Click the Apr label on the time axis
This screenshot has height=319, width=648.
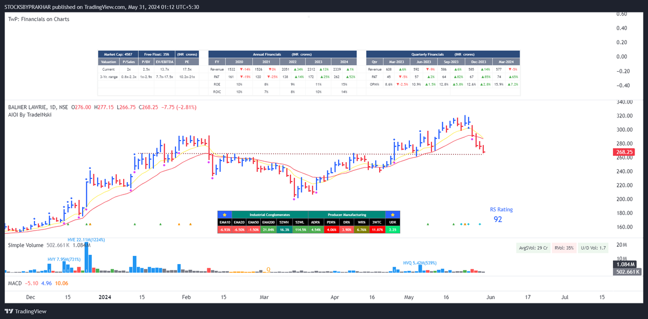(335, 297)
